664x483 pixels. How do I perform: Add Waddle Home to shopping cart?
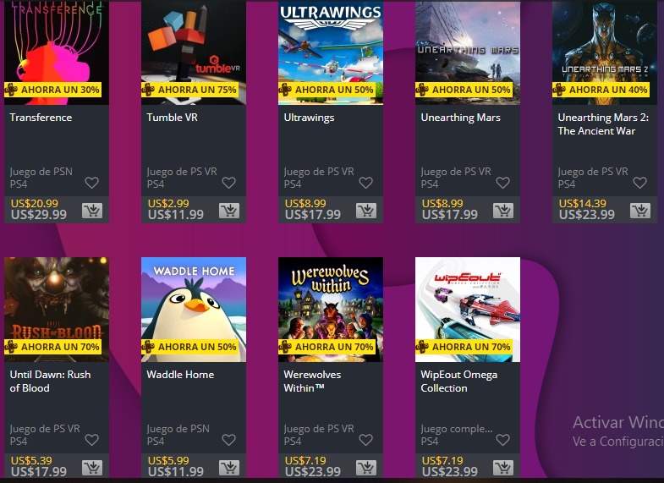pos(229,467)
